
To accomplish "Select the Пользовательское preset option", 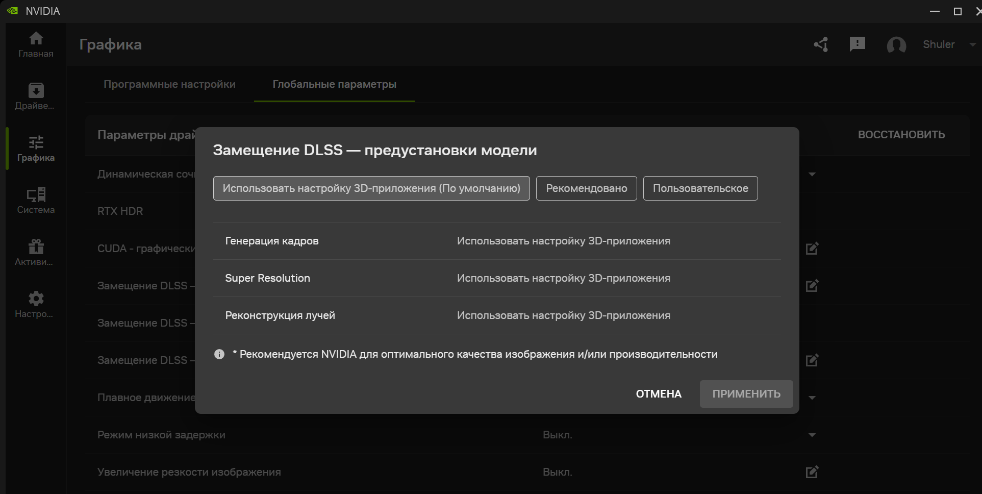I will 700,188.
